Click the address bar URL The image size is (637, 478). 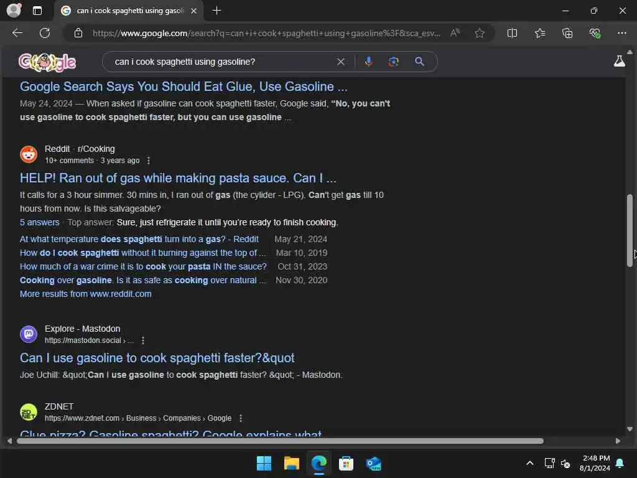(x=266, y=34)
